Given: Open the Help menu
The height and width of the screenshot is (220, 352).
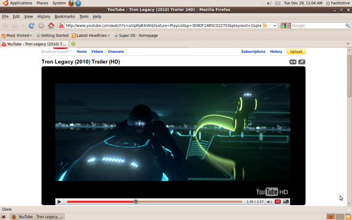Looking at the screenshot, I should pos(97,17).
